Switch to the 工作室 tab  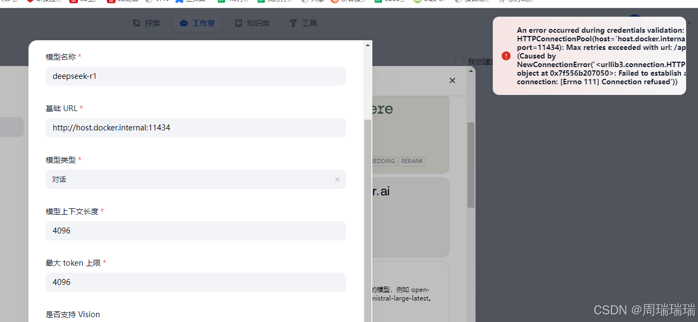[x=197, y=23]
